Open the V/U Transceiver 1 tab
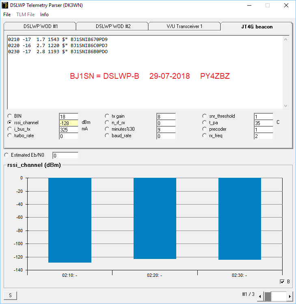296x304 pixels. [184, 26]
